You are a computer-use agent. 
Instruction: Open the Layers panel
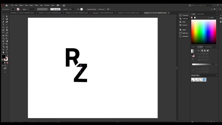pyautogui.click(x=184, y=30)
